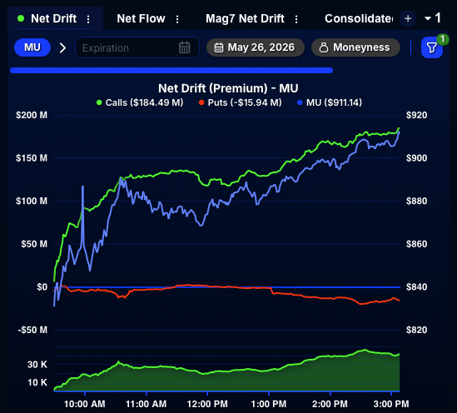The width and height of the screenshot is (457, 413).
Task: Click the $840 price axis label
Action: coord(417,287)
